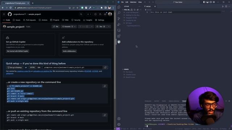The width and height of the screenshot is (232, 130).
Task: Open browser extensions puzzle icon
Action: tap(101, 8)
